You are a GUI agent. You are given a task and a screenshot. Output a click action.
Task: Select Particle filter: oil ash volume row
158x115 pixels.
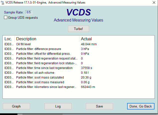coord(79,73)
